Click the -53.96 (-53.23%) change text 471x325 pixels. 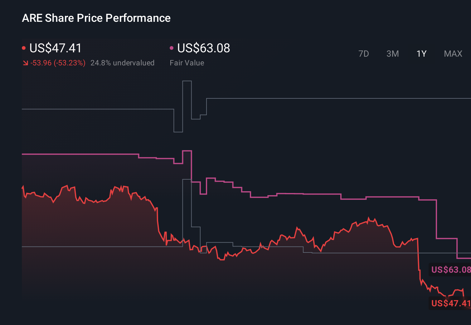click(58, 63)
